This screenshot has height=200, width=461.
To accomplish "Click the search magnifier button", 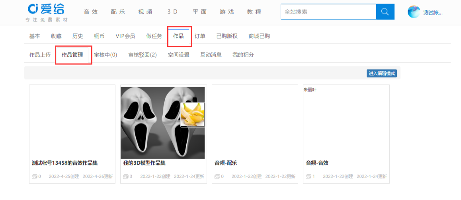I will click(385, 12).
